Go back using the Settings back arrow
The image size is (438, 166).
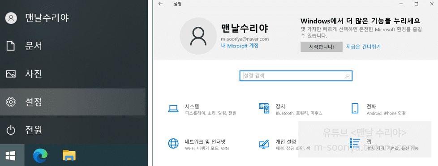160,4
